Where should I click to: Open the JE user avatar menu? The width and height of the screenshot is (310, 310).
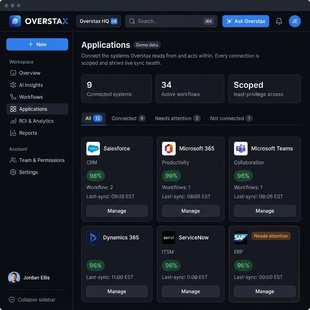295,21
